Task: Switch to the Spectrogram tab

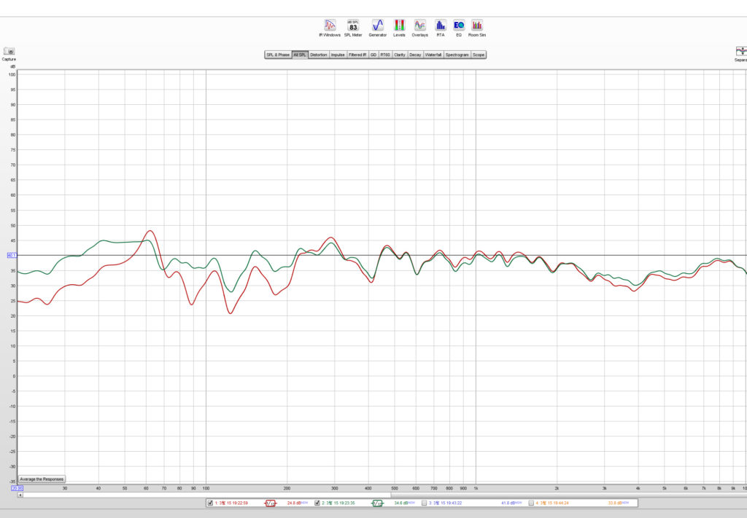Action: click(457, 55)
